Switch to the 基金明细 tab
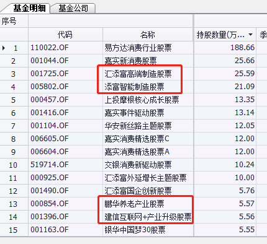The height and width of the screenshot is (244, 267). (x=29, y=8)
